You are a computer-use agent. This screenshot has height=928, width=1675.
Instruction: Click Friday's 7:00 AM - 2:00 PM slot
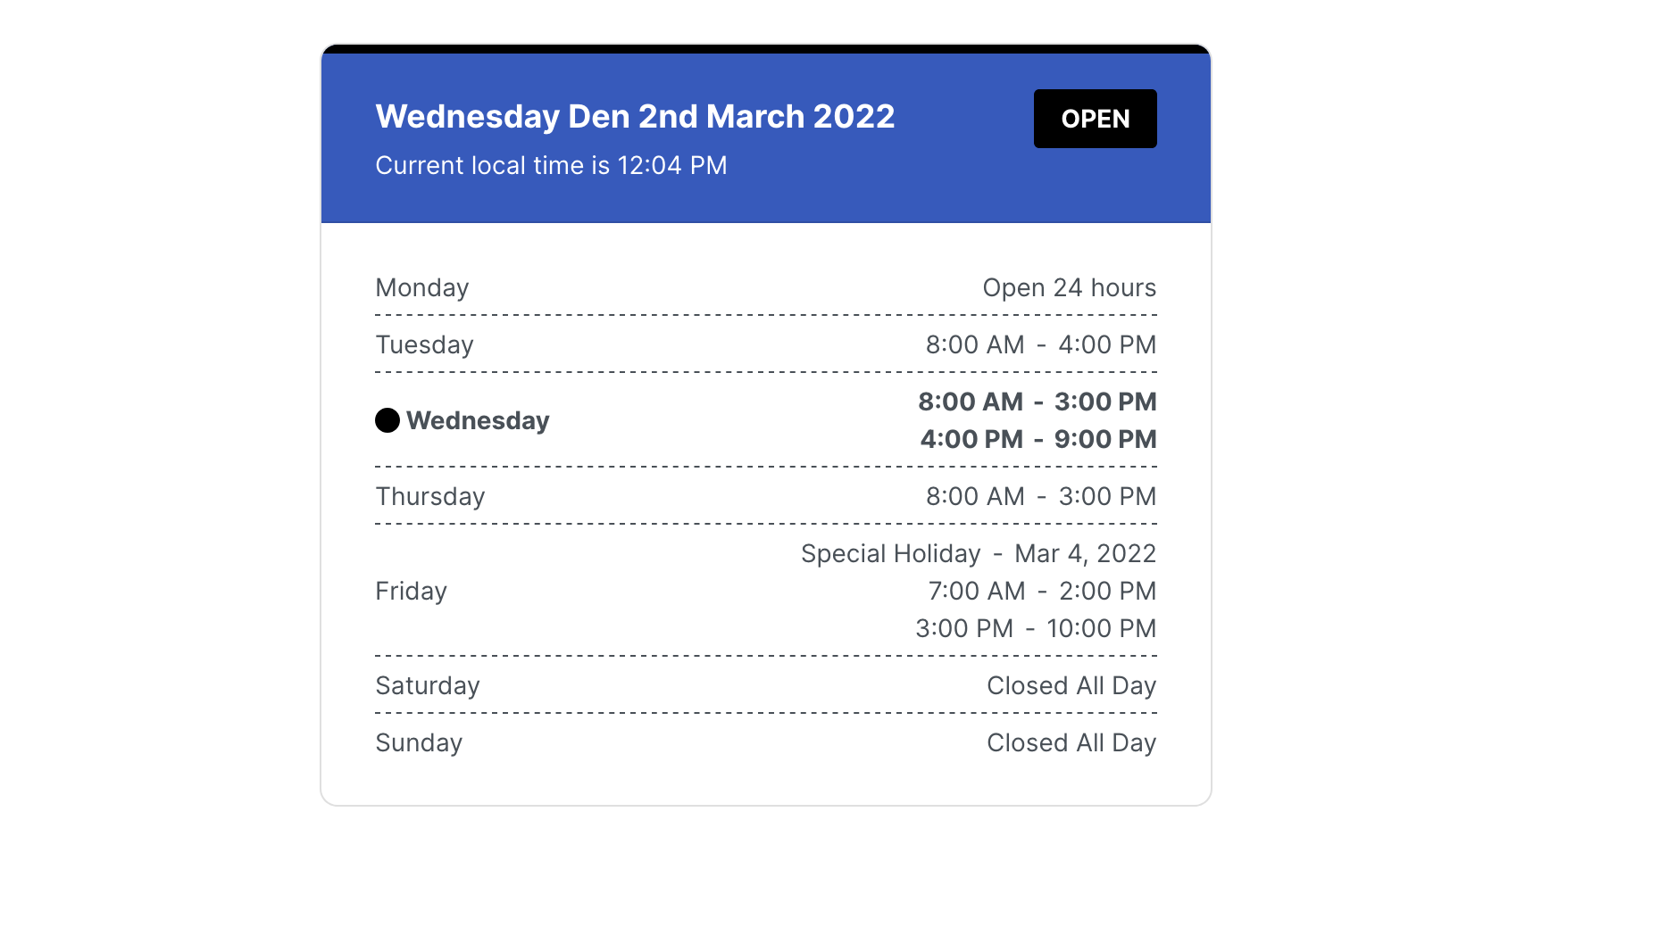tap(1042, 591)
